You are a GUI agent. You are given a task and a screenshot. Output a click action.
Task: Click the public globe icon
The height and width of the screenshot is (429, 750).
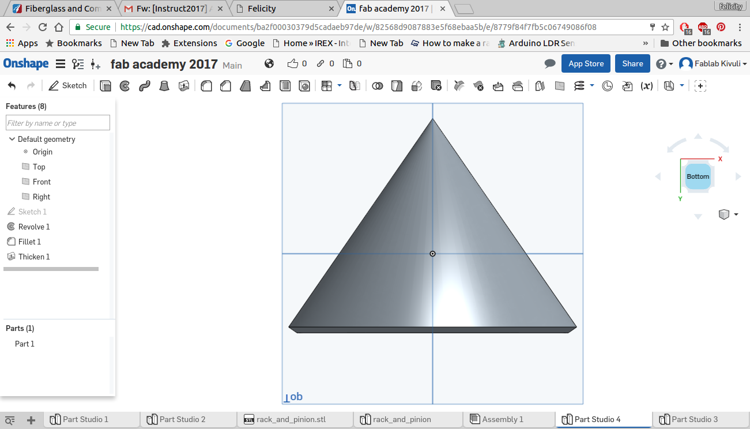(x=269, y=63)
